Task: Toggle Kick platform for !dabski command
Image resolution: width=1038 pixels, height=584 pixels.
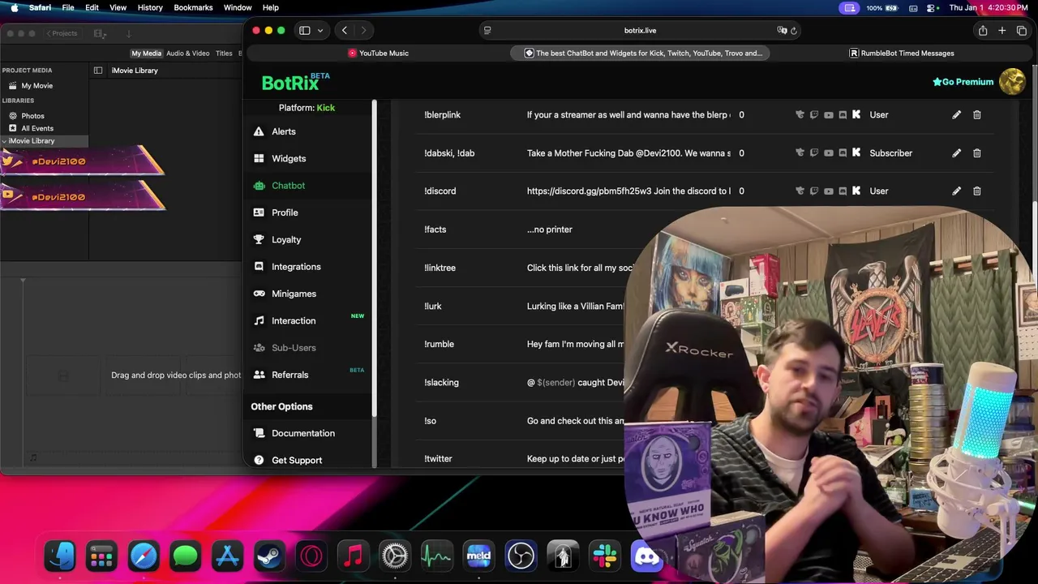Action: click(856, 152)
